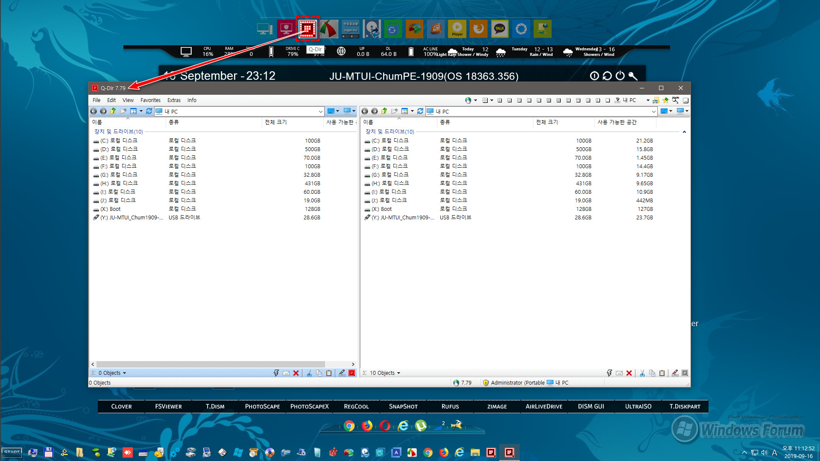The height and width of the screenshot is (461, 820).
Task: Launch ULTRAISO from launcher bar
Action: point(638,406)
